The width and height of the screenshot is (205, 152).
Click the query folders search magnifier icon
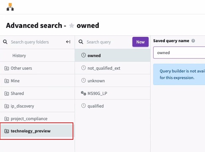pos(5,42)
